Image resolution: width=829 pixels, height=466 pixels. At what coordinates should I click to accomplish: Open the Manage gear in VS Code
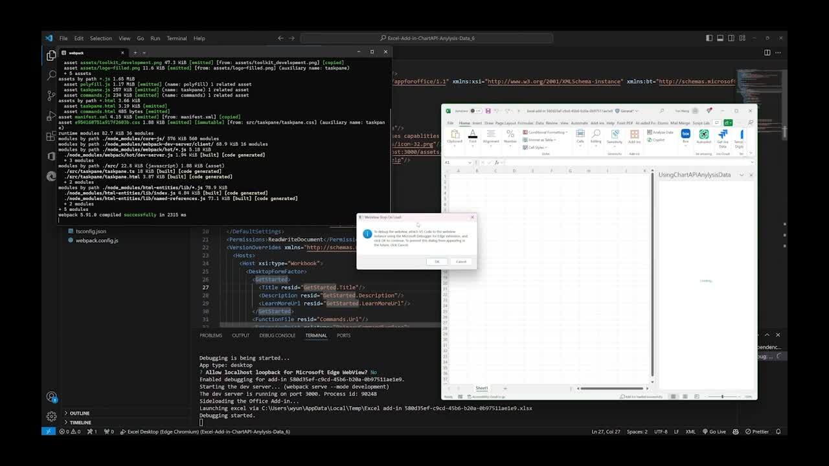click(x=51, y=416)
